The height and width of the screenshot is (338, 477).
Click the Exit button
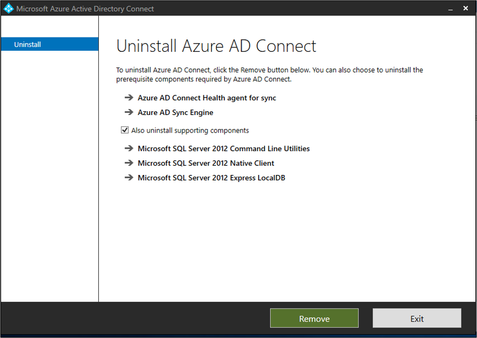[x=417, y=318]
